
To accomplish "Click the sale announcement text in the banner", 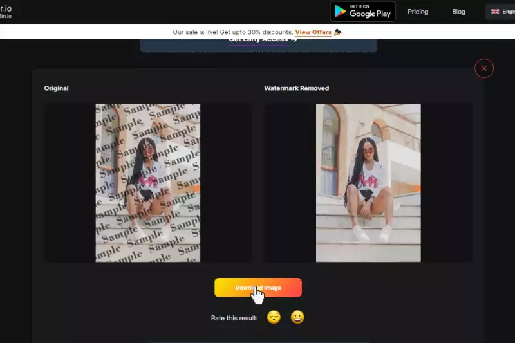I will 233,32.
